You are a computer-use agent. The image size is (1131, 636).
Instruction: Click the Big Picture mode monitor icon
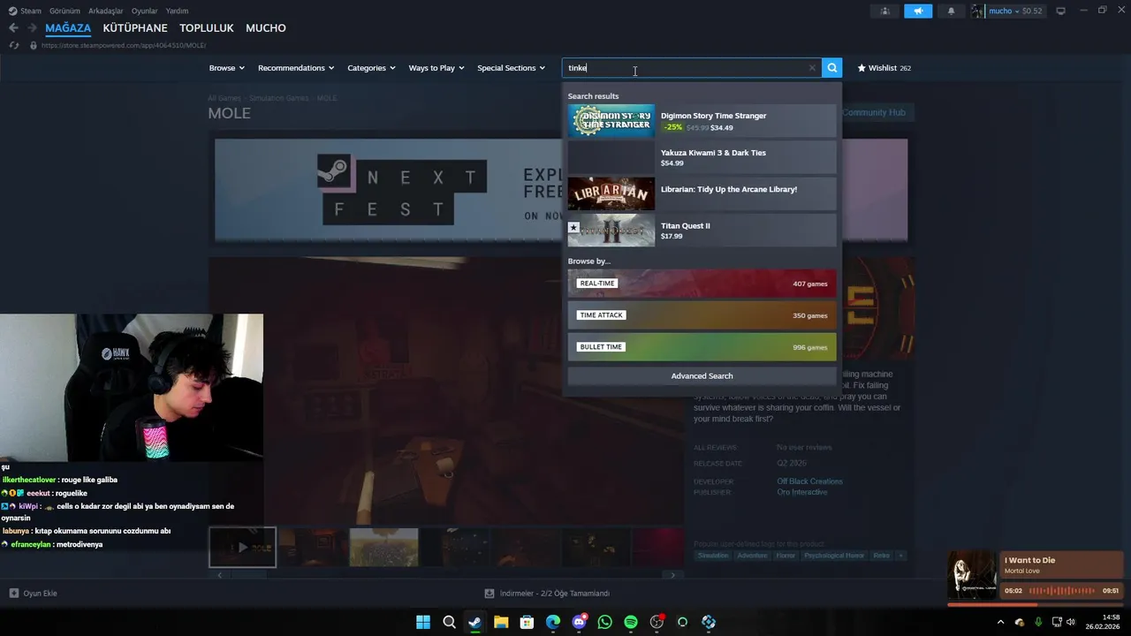click(1060, 11)
